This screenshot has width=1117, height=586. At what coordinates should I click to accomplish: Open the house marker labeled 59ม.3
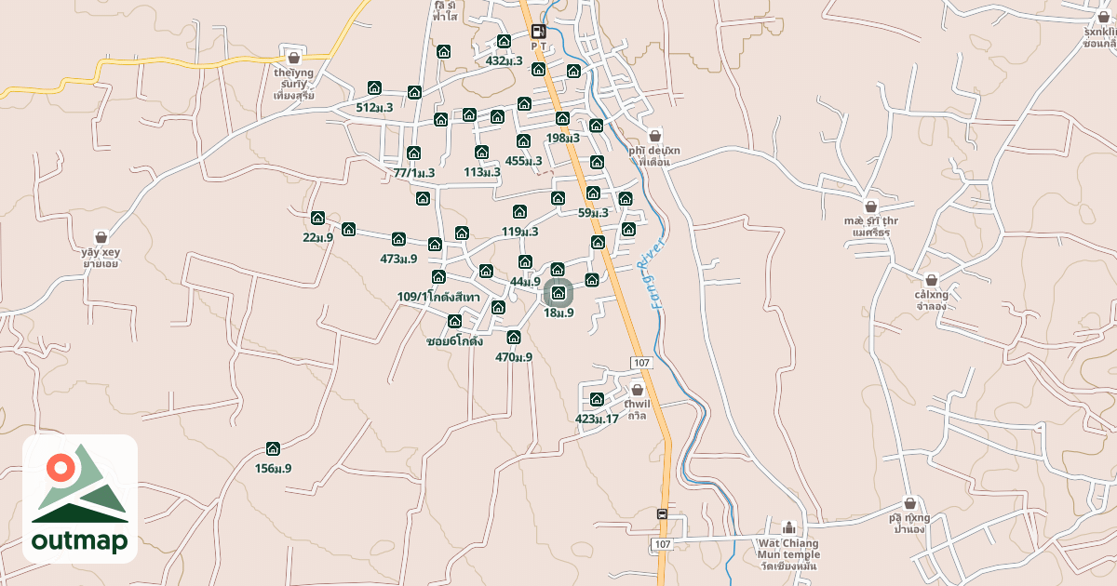point(593,193)
